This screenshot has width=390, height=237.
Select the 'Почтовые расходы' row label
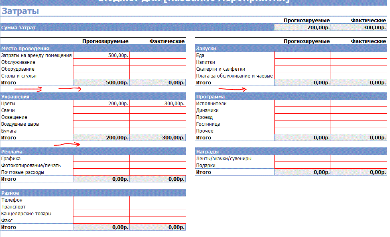pyautogui.click(x=22, y=172)
